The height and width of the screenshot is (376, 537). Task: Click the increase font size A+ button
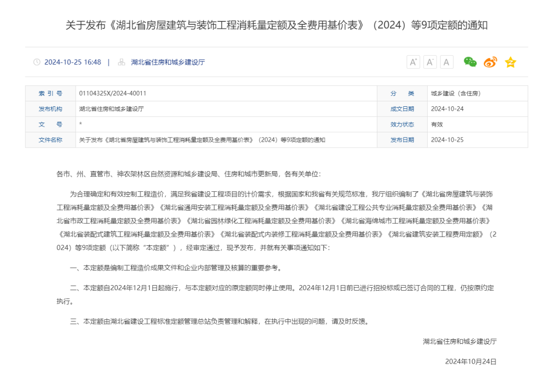pyautogui.click(x=413, y=62)
